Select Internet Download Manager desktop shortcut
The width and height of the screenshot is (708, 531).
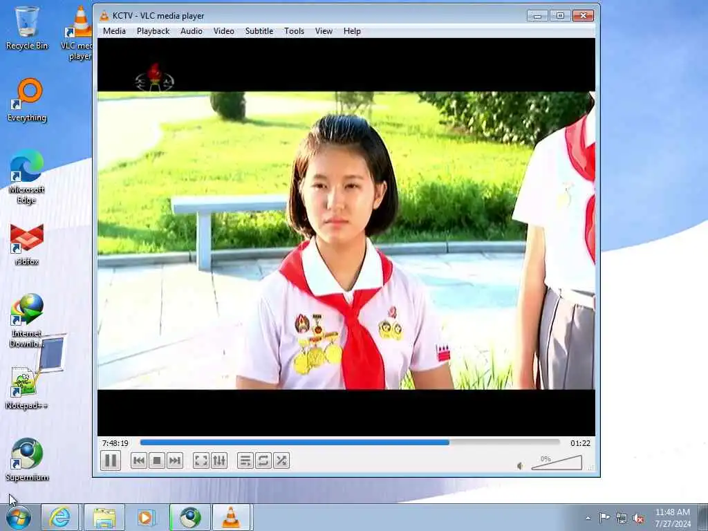(x=27, y=321)
